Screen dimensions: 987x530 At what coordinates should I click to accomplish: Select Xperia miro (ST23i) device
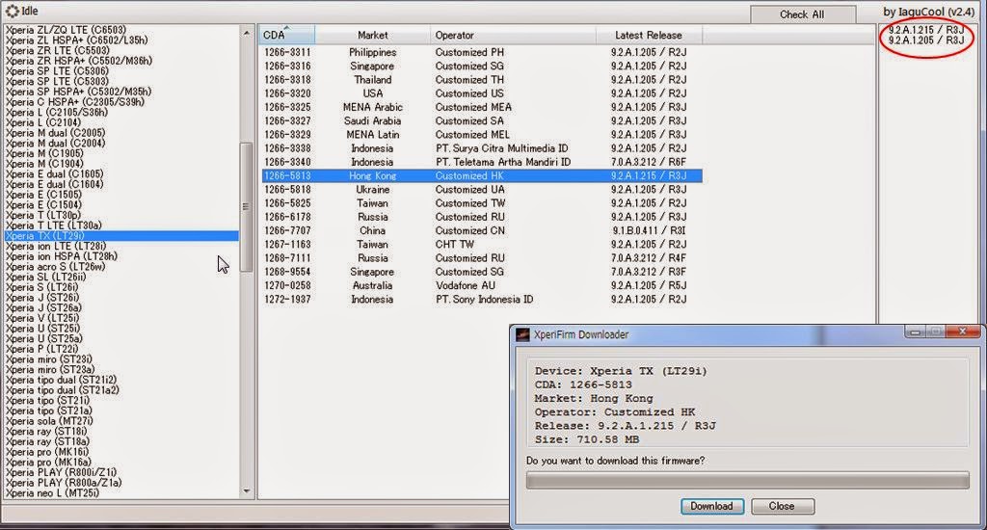[49, 359]
